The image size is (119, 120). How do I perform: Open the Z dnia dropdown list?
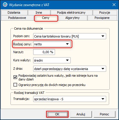click(70, 69)
